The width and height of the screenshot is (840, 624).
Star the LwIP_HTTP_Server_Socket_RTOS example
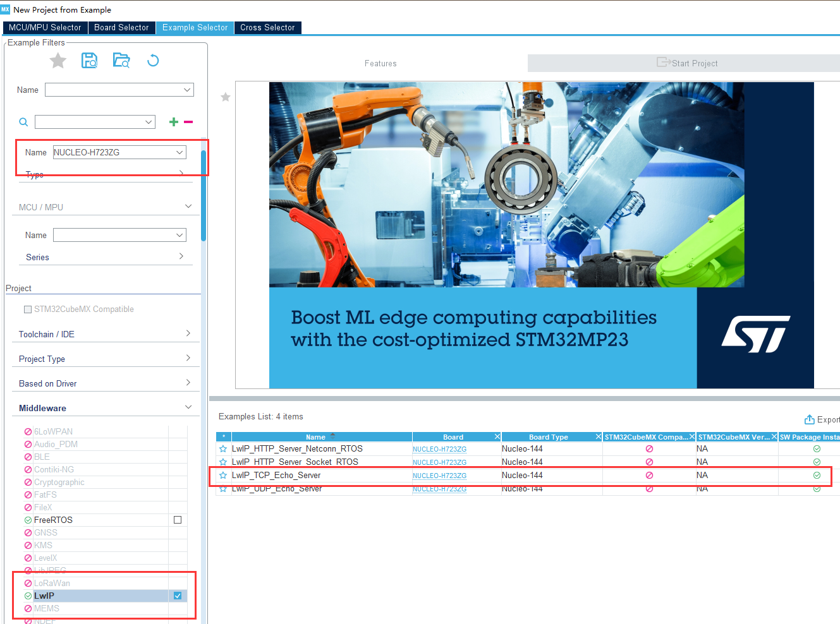(x=223, y=462)
